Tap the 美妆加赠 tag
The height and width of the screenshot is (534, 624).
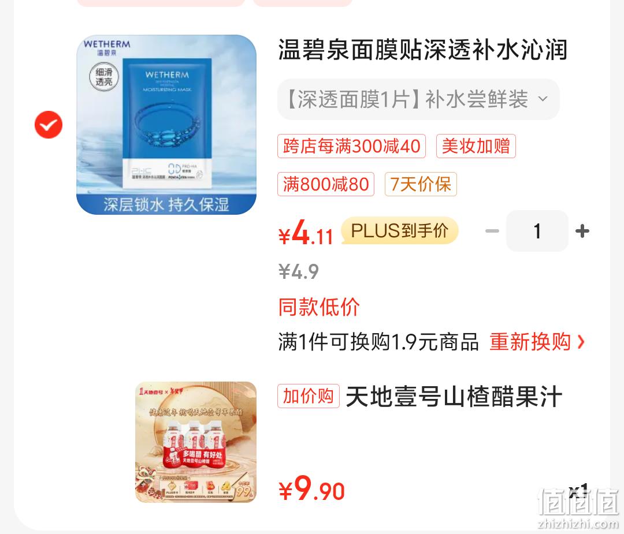point(476,146)
